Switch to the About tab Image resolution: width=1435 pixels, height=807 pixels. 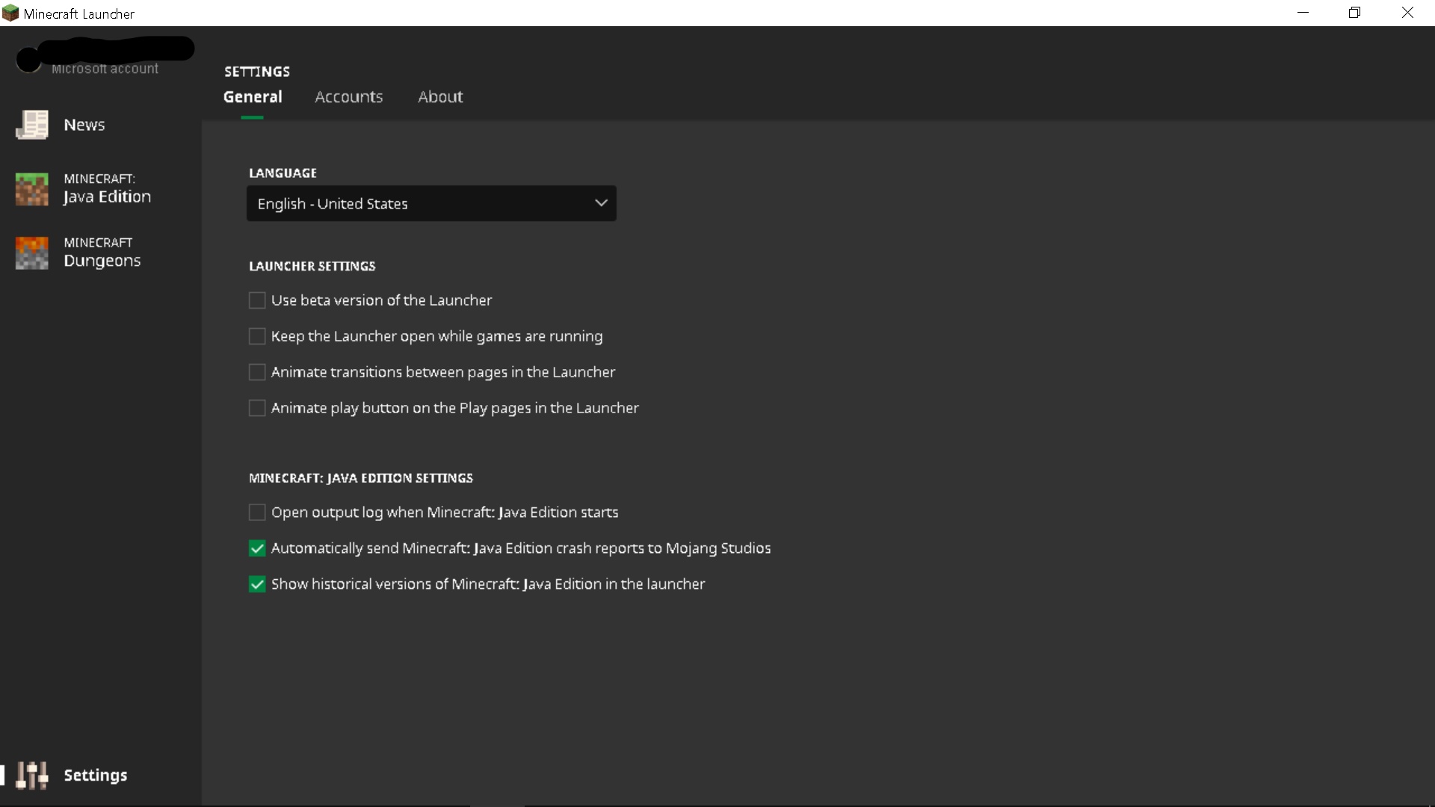(x=440, y=97)
